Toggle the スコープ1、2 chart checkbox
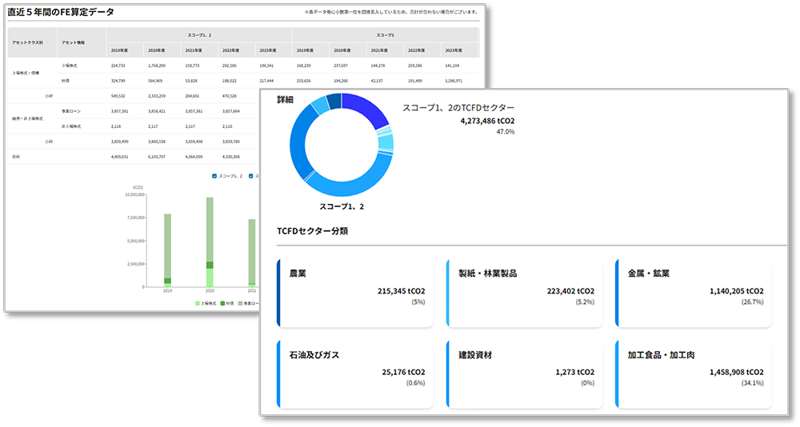The height and width of the screenshot is (427, 800). click(214, 176)
